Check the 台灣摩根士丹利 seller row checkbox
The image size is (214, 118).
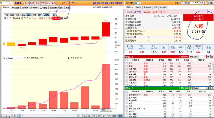point(127,95)
